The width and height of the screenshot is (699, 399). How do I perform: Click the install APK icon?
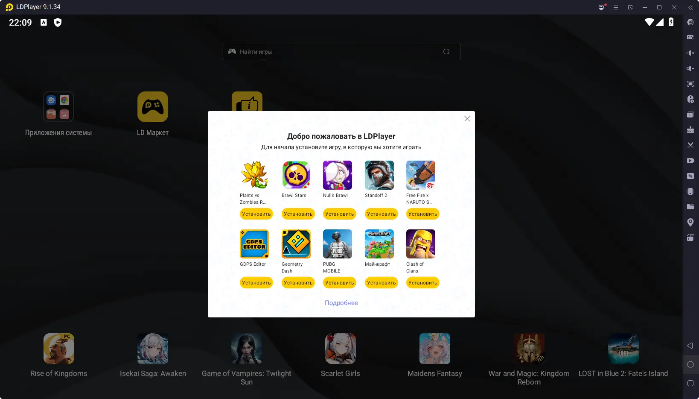click(690, 130)
